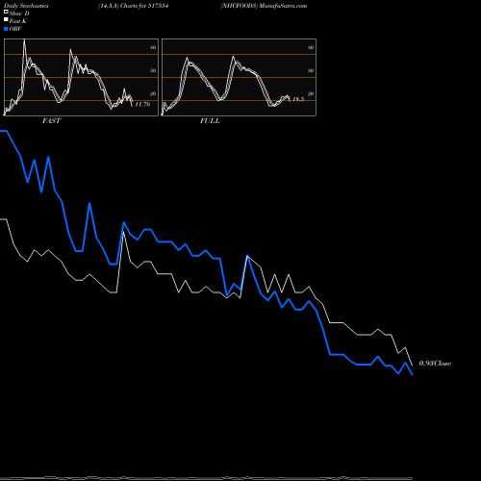481x481 pixels.
Task: Click the 'FULL' caption below the chart
Action: pyautogui.click(x=210, y=121)
